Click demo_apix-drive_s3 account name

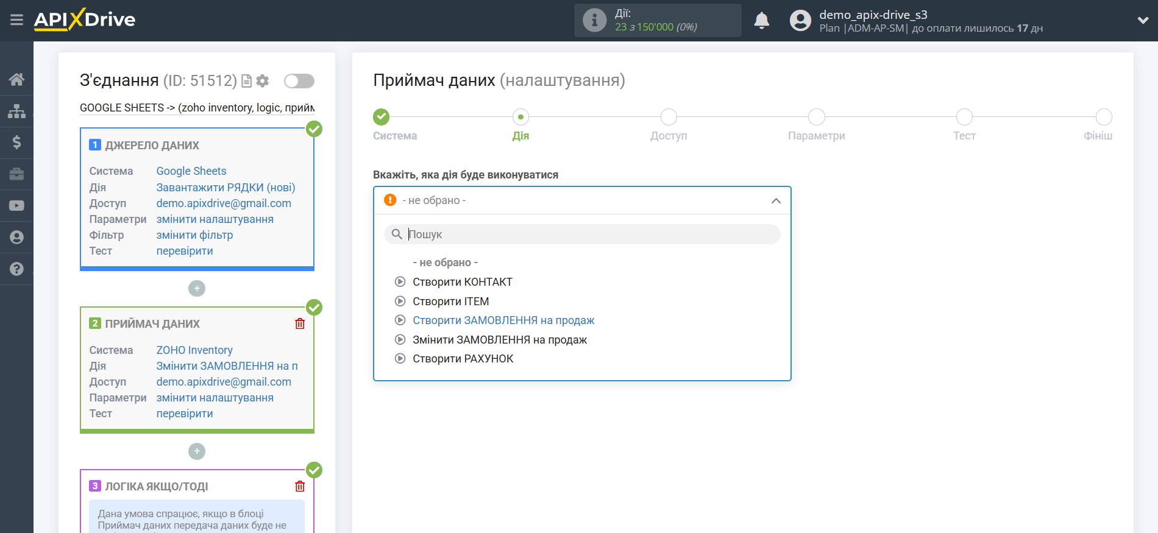(873, 15)
